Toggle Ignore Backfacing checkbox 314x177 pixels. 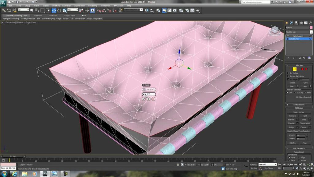(288, 76)
